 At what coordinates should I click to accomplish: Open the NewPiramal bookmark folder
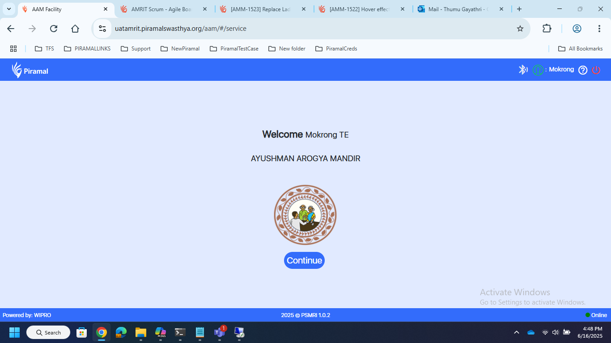point(180,49)
